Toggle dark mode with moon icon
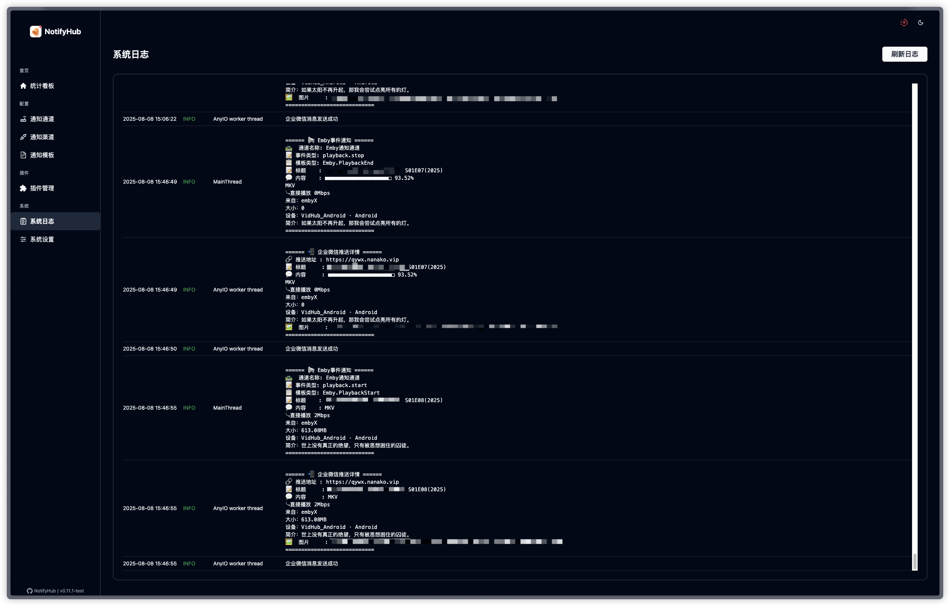The image size is (950, 606). pos(920,23)
